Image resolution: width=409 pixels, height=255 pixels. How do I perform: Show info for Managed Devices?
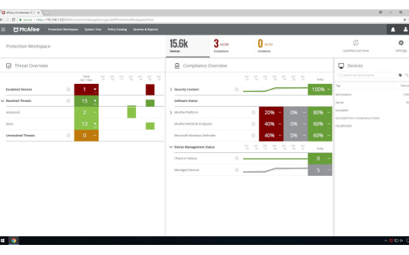click(237, 170)
